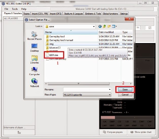Click the scroll right arrow in file list
Image resolution: width=159 pixels, height=139 pixels.
point(131,84)
